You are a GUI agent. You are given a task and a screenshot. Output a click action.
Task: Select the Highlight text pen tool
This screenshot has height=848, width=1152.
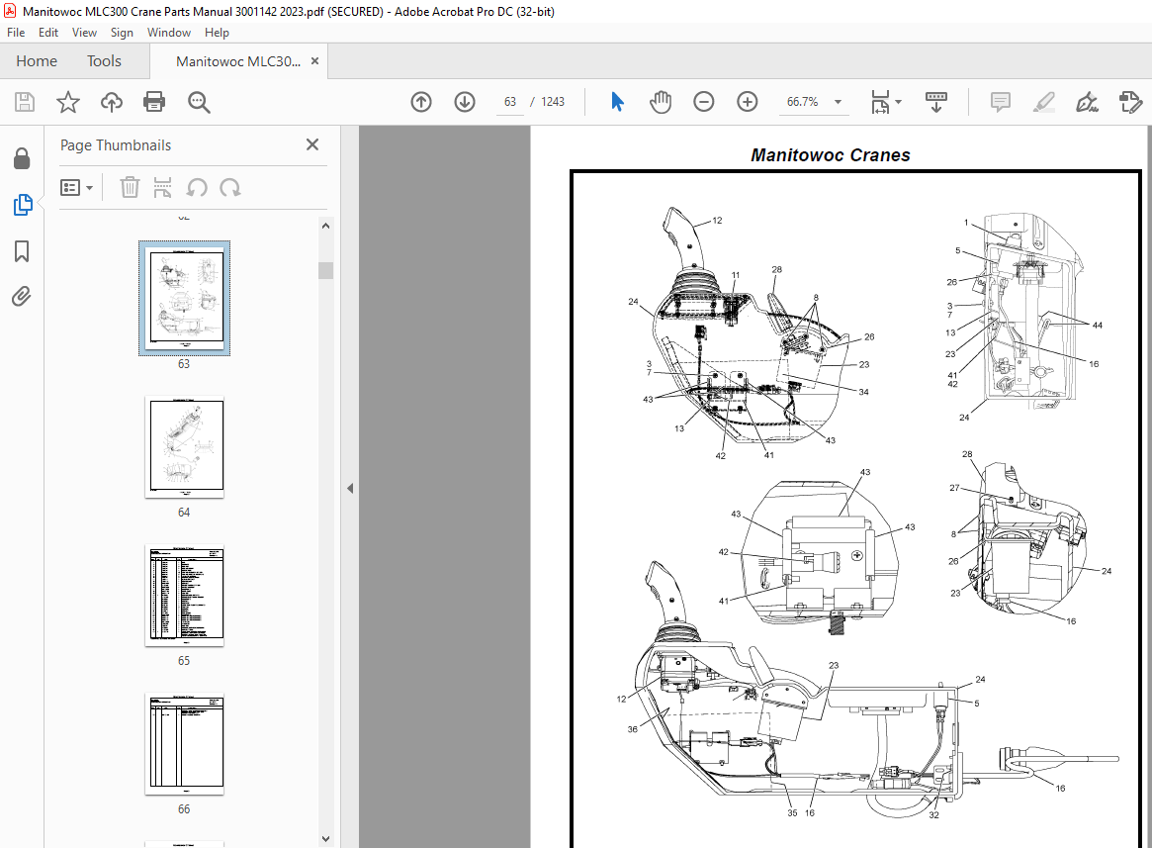1043,102
